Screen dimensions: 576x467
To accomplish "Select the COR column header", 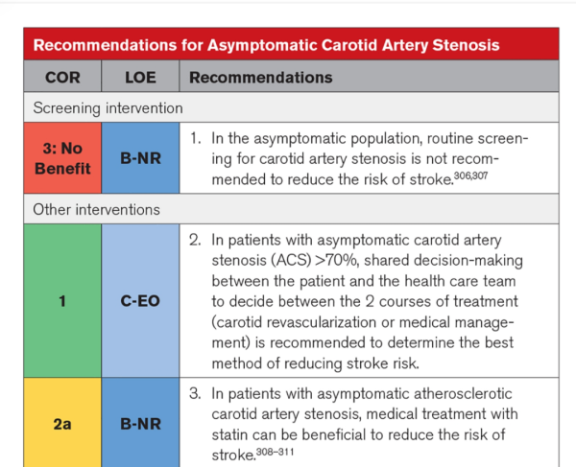I will coord(62,77).
